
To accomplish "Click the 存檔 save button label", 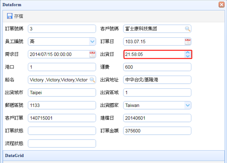I will pyautogui.click(x=18, y=16).
